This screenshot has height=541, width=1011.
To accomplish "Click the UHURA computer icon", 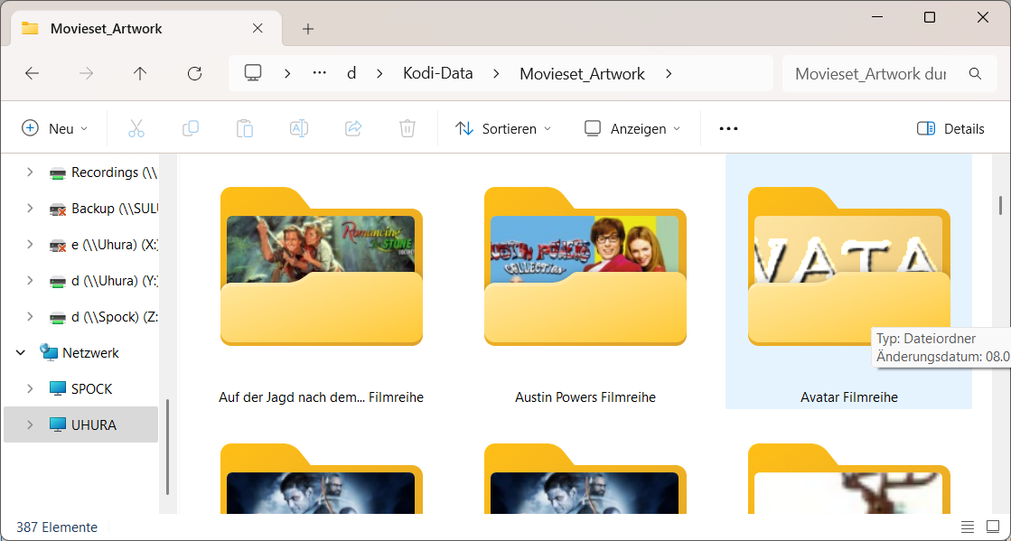I will [58, 424].
